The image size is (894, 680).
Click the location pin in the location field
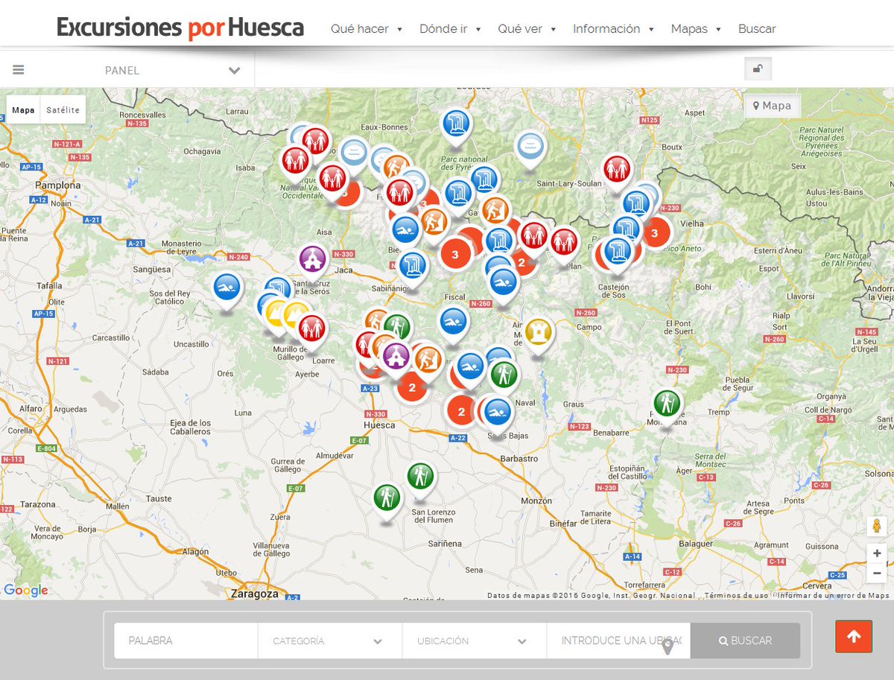pyautogui.click(x=668, y=646)
